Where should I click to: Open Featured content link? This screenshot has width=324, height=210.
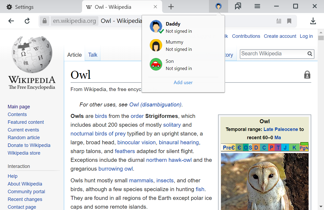pyautogui.click(x=26, y=122)
